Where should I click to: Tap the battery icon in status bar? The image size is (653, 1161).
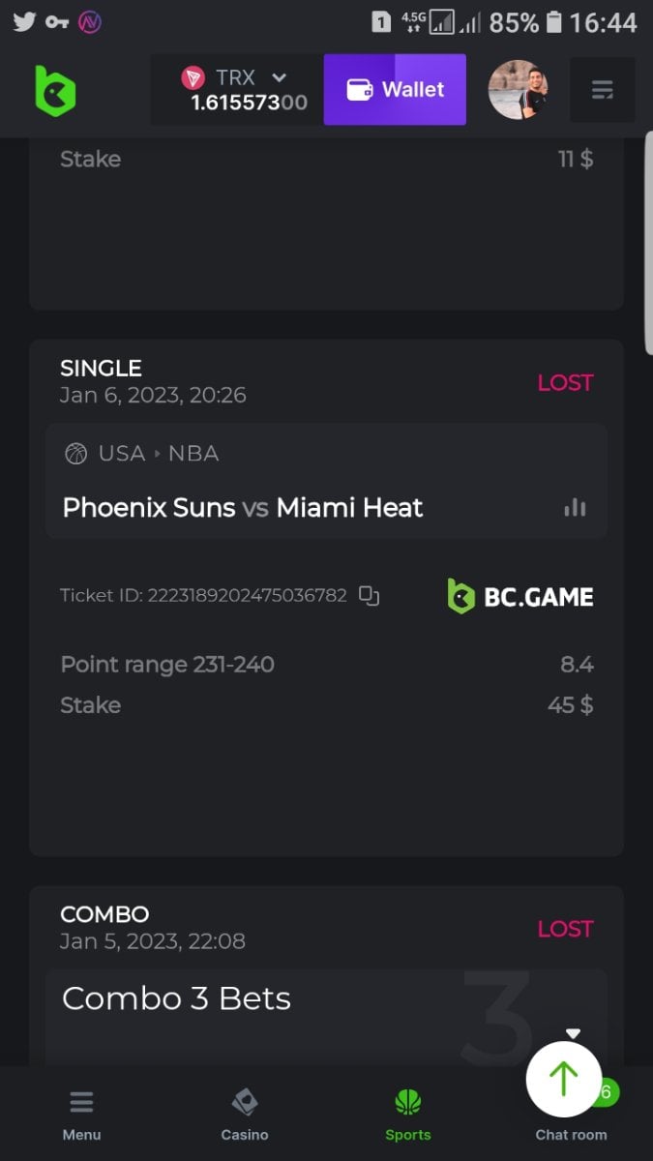coord(553,21)
